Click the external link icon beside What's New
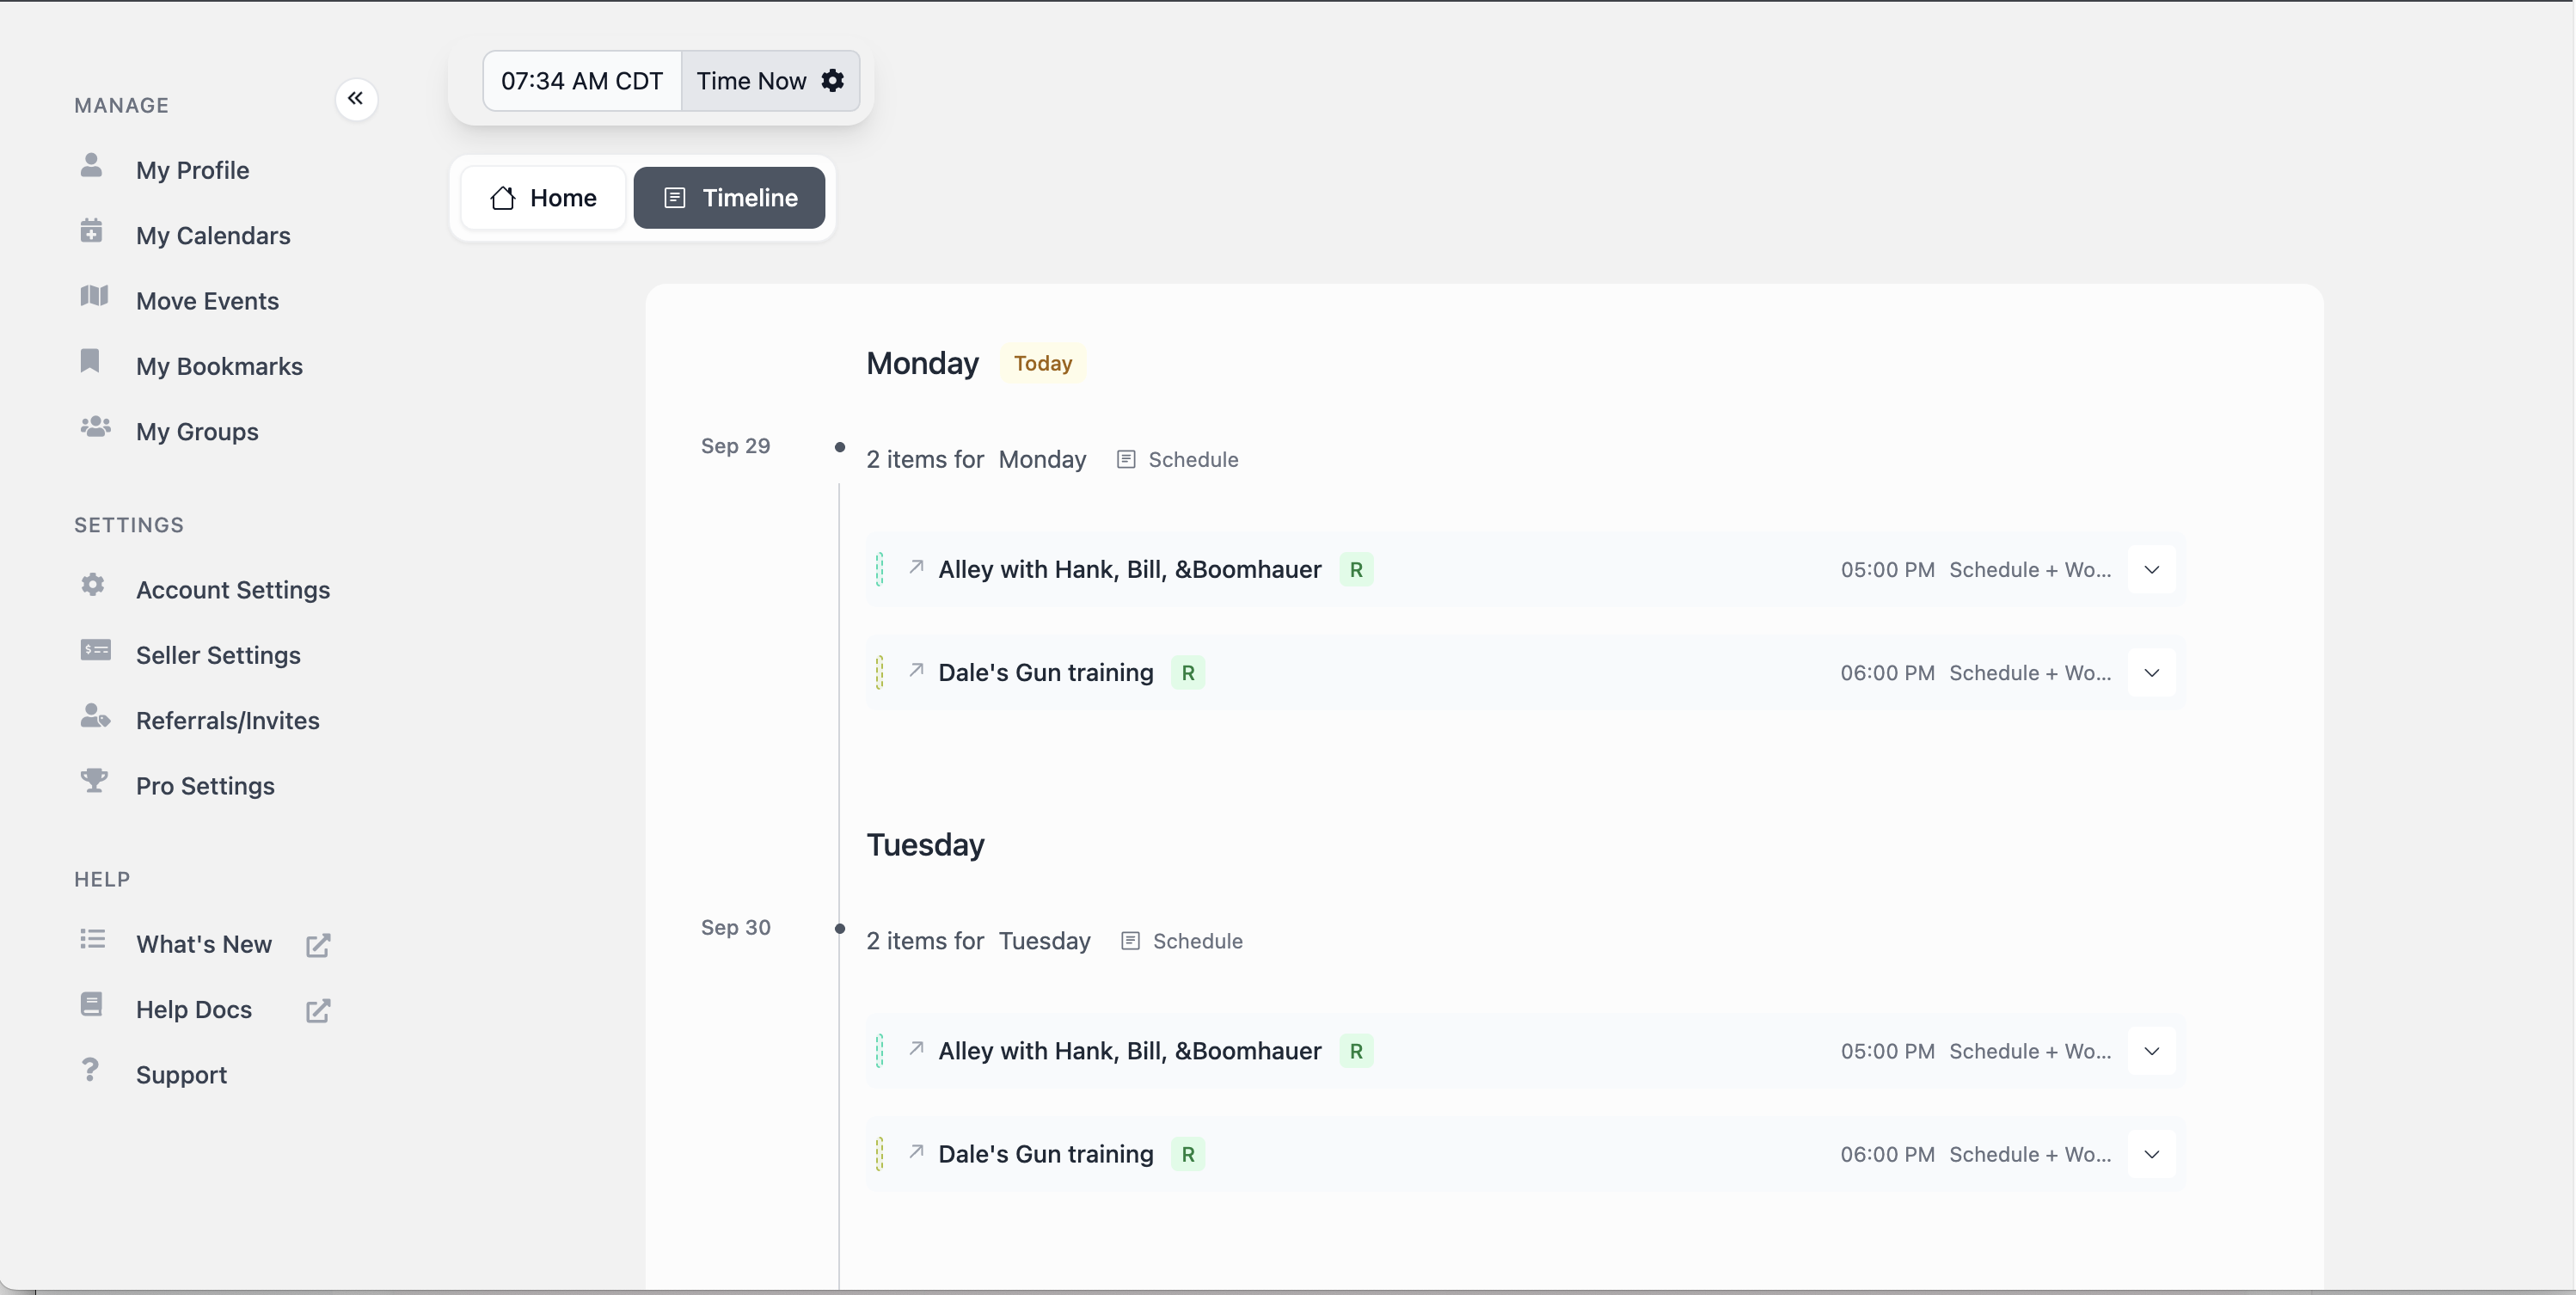Image resolution: width=2576 pixels, height=1295 pixels. [317, 945]
